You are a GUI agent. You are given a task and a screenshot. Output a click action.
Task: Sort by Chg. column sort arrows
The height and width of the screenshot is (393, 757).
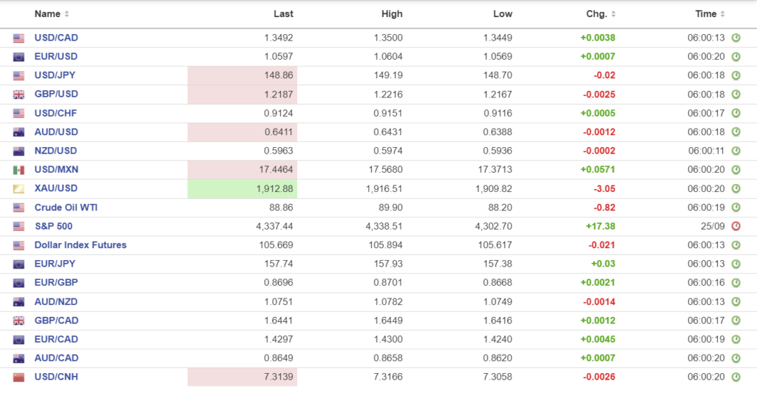click(614, 14)
